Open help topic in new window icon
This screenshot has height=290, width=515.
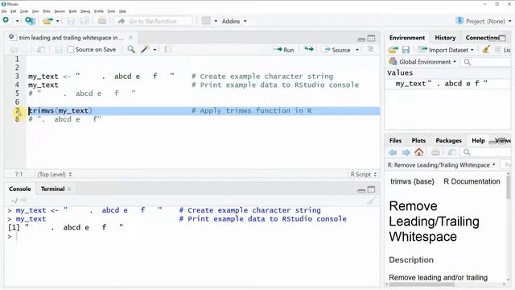tap(451, 152)
